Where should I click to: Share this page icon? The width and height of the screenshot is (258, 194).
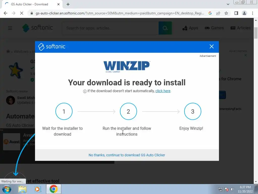tap(218, 13)
